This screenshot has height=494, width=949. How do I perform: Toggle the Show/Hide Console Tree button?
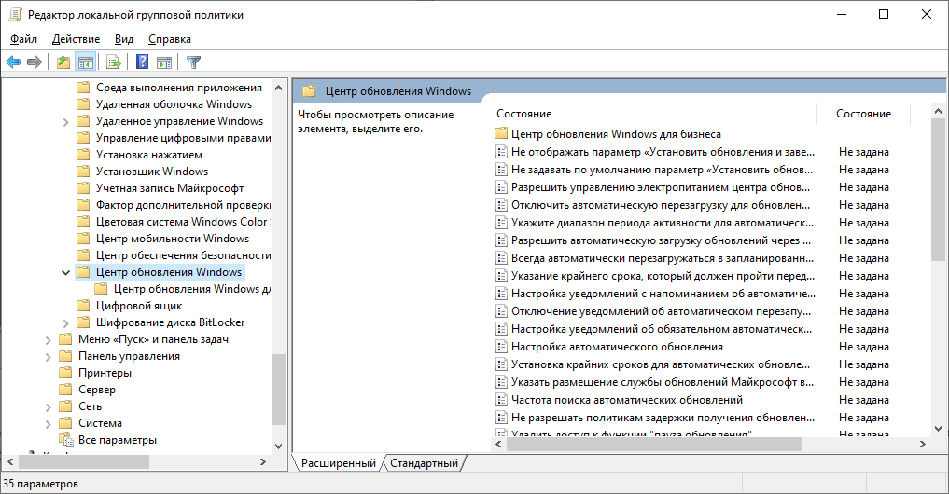click(86, 62)
